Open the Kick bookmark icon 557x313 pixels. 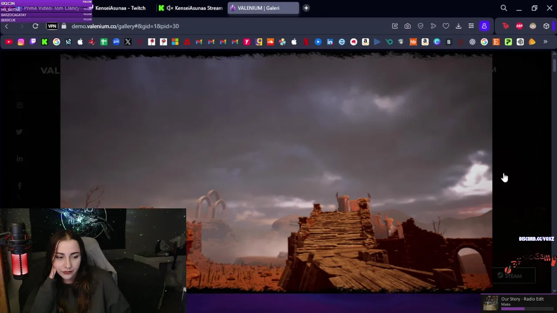[44, 42]
